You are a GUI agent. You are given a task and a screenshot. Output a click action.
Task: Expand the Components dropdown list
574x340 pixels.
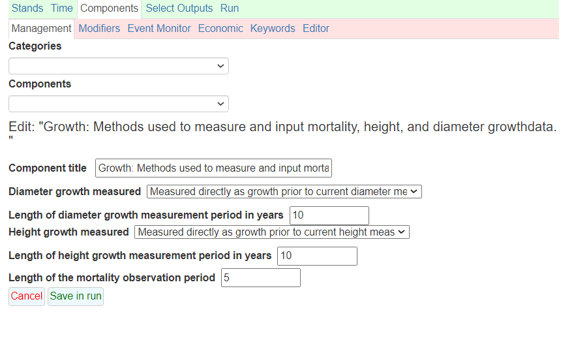(119, 104)
